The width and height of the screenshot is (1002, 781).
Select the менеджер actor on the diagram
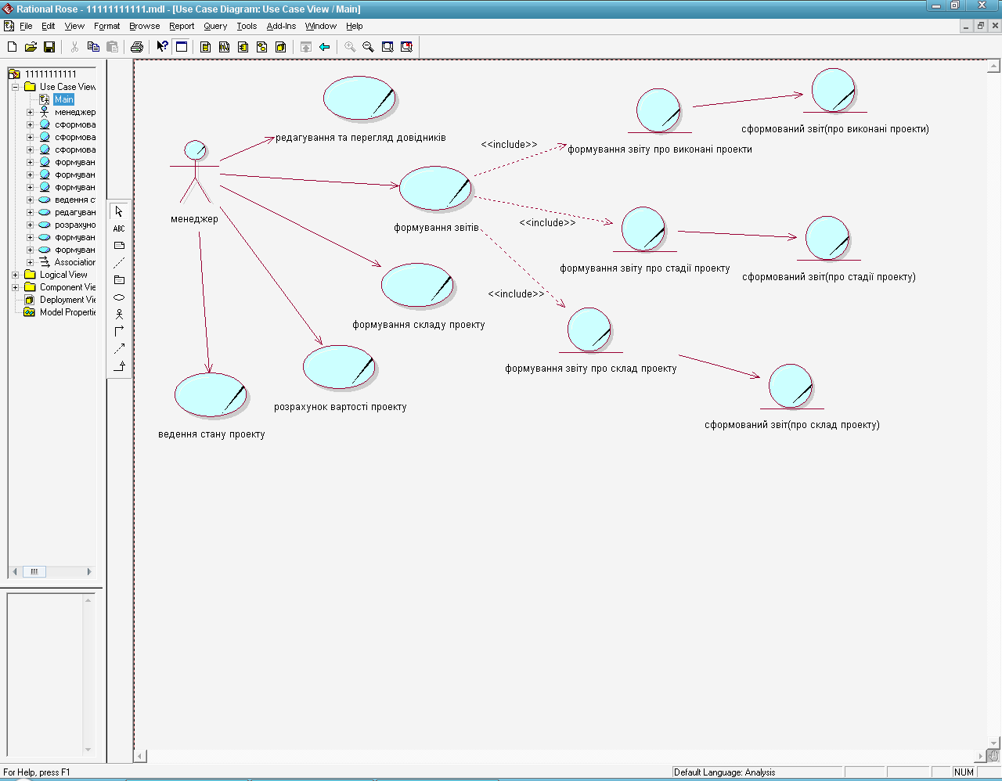(x=194, y=172)
